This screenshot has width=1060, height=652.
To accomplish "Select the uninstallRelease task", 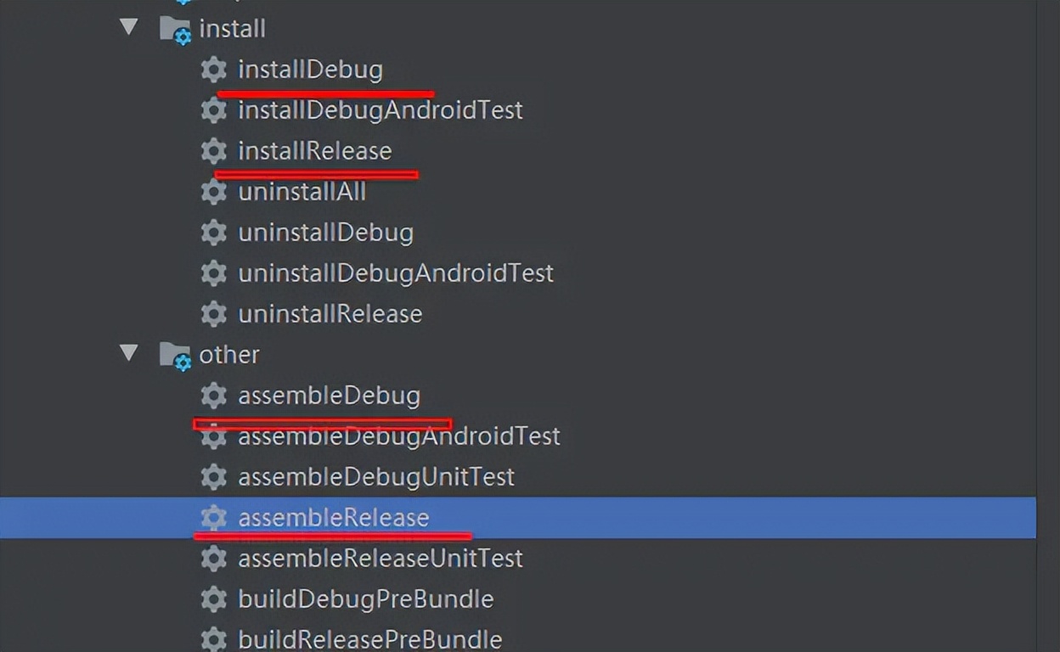I will click(330, 313).
